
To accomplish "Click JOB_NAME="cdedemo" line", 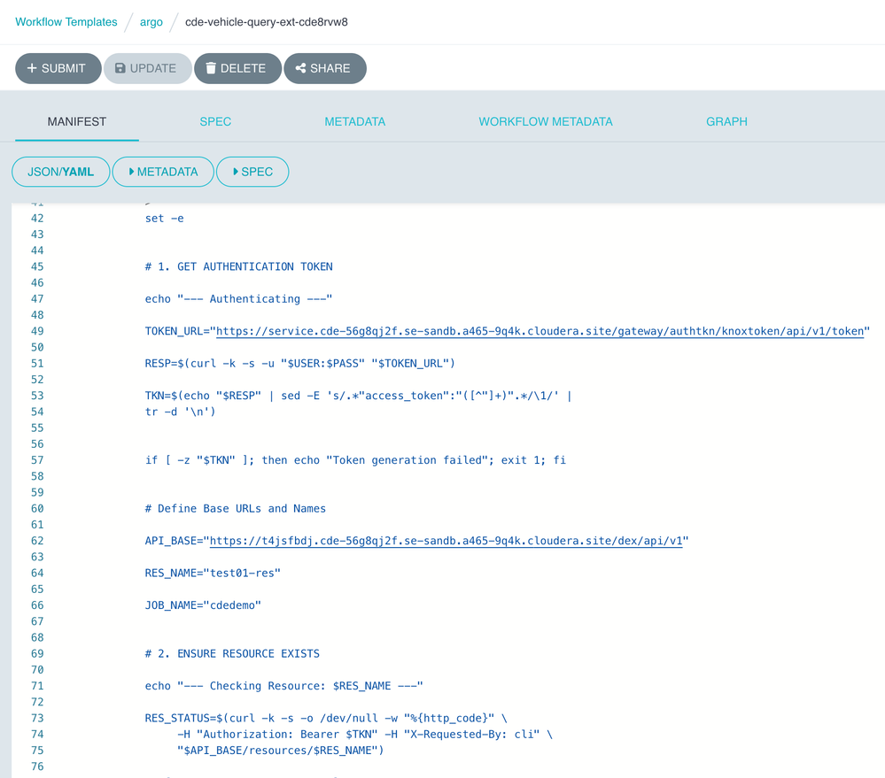I will coord(203,605).
